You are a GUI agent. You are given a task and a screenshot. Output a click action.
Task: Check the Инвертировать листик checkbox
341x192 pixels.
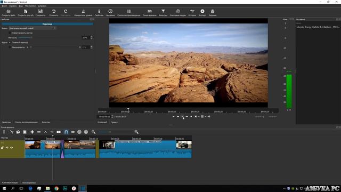coord(10,33)
